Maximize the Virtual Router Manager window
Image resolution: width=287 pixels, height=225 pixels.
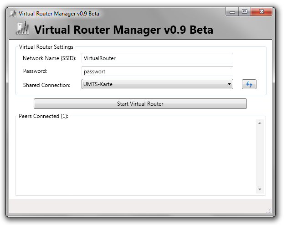[245, 12]
